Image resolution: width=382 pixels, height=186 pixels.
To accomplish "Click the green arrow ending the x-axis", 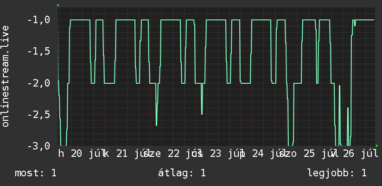I will pyautogui.click(x=377, y=146).
